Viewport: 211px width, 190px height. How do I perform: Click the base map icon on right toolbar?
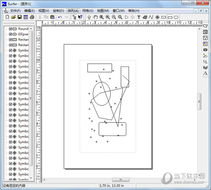point(205,26)
